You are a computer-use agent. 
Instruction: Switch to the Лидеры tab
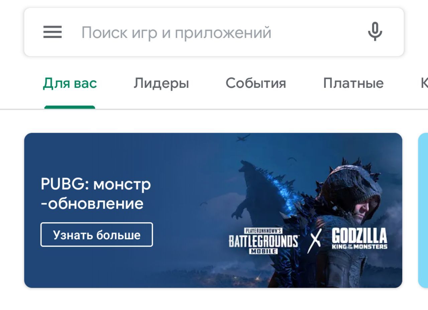point(161,83)
